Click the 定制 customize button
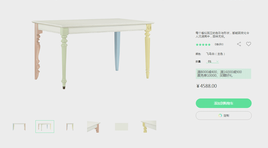The height and width of the screenshot is (148, 268). point(223,116)
